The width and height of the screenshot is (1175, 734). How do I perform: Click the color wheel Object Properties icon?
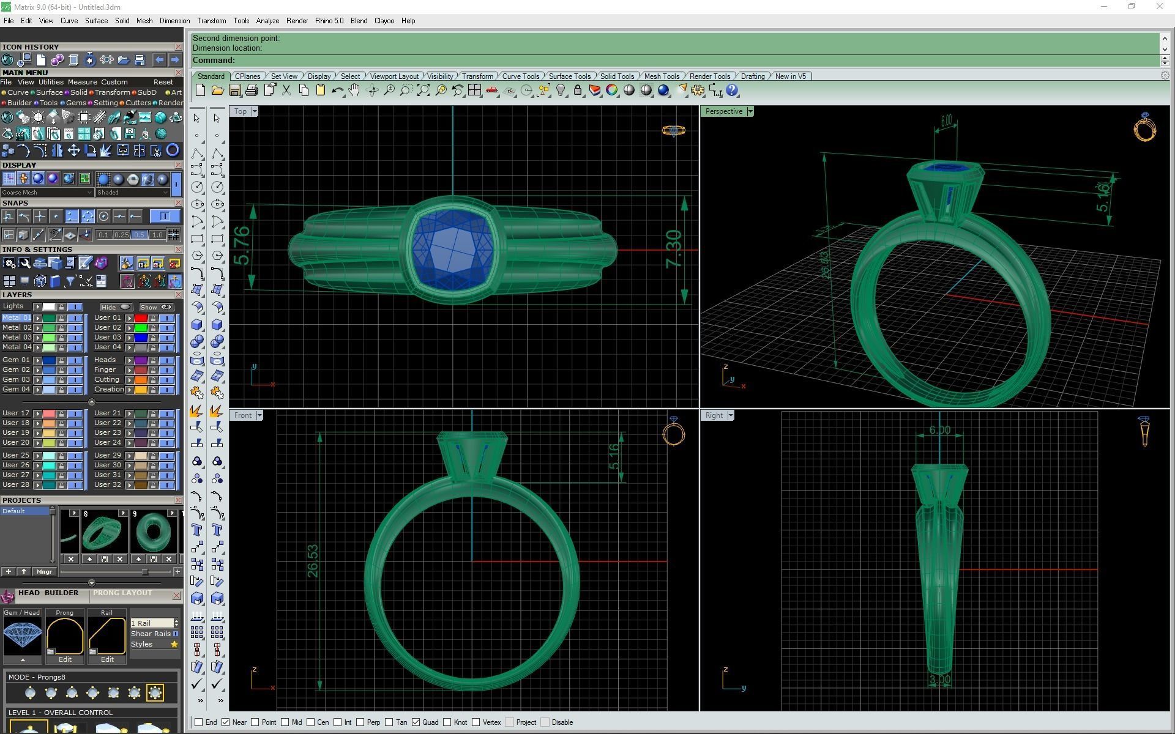click(612, 91)
